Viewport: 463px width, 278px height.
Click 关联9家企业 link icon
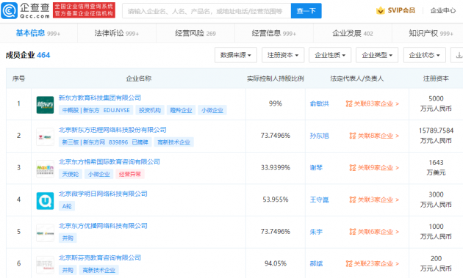tap(353, 168)
